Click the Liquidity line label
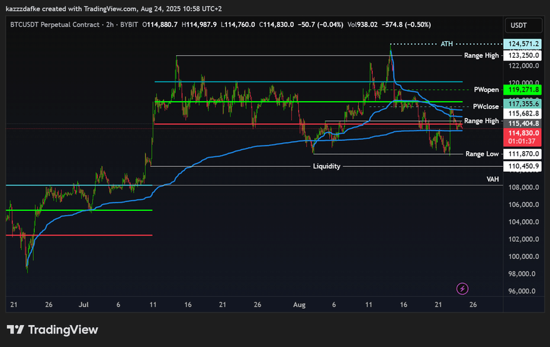Image resolution: width=550 pixels, height=347 pixels. (327, 166)
